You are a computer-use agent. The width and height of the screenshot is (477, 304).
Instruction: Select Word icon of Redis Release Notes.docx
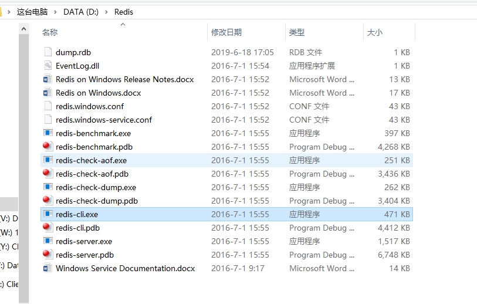tap(48, 79)
